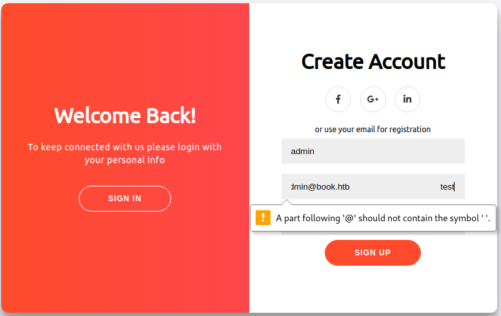Place cursor after 'test' in the email field
Screen dimensions: 501x316
click(x=455, y=187)
